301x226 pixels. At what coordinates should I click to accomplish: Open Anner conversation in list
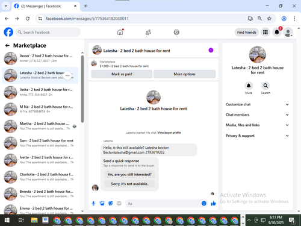40,58
